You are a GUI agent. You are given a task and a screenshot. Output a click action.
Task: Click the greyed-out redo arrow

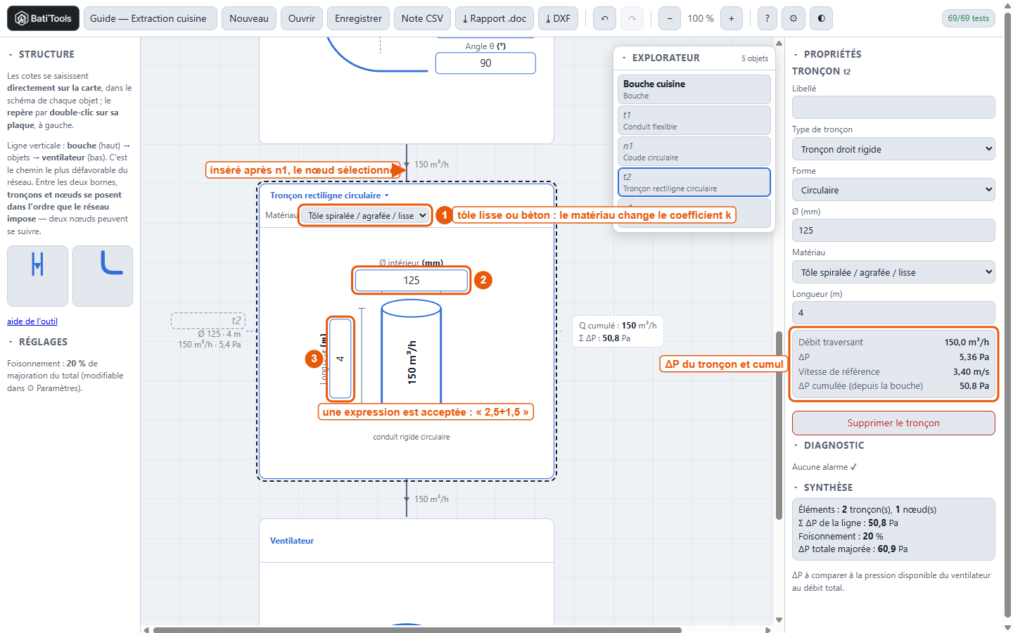(632, 18)
